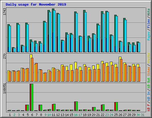Viewport: 152px width, 118px height.
Task: Click day 12 on the x-axis
Action: (58, 115)
